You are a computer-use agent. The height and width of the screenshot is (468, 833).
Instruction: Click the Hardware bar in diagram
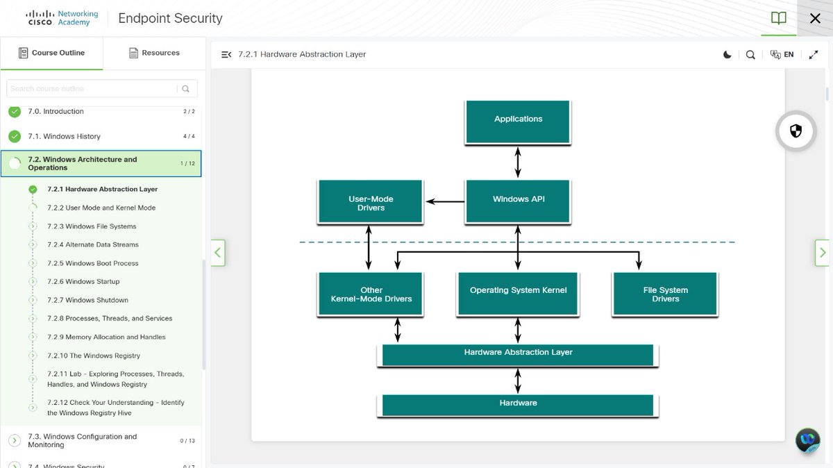pyautogui.click(x=518, y=405)
